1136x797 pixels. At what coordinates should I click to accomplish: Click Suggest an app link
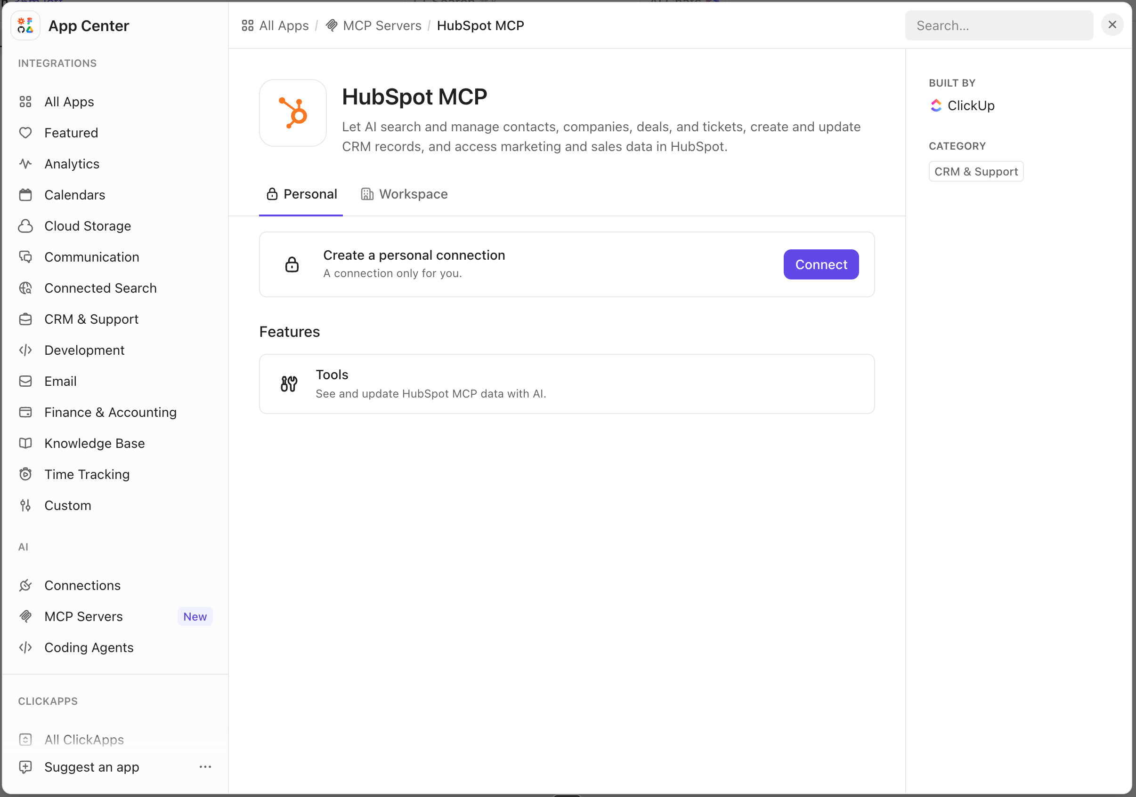91,767
